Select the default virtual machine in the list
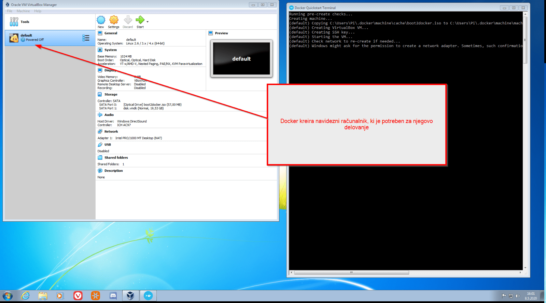Screen dimensions: 546x303 coord(50,38)
